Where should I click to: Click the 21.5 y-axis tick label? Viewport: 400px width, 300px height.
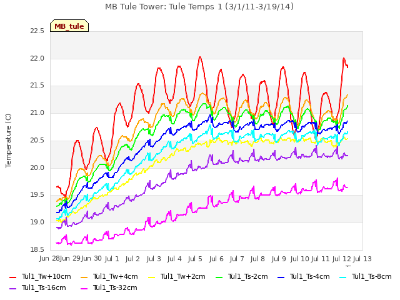(37, 86)
